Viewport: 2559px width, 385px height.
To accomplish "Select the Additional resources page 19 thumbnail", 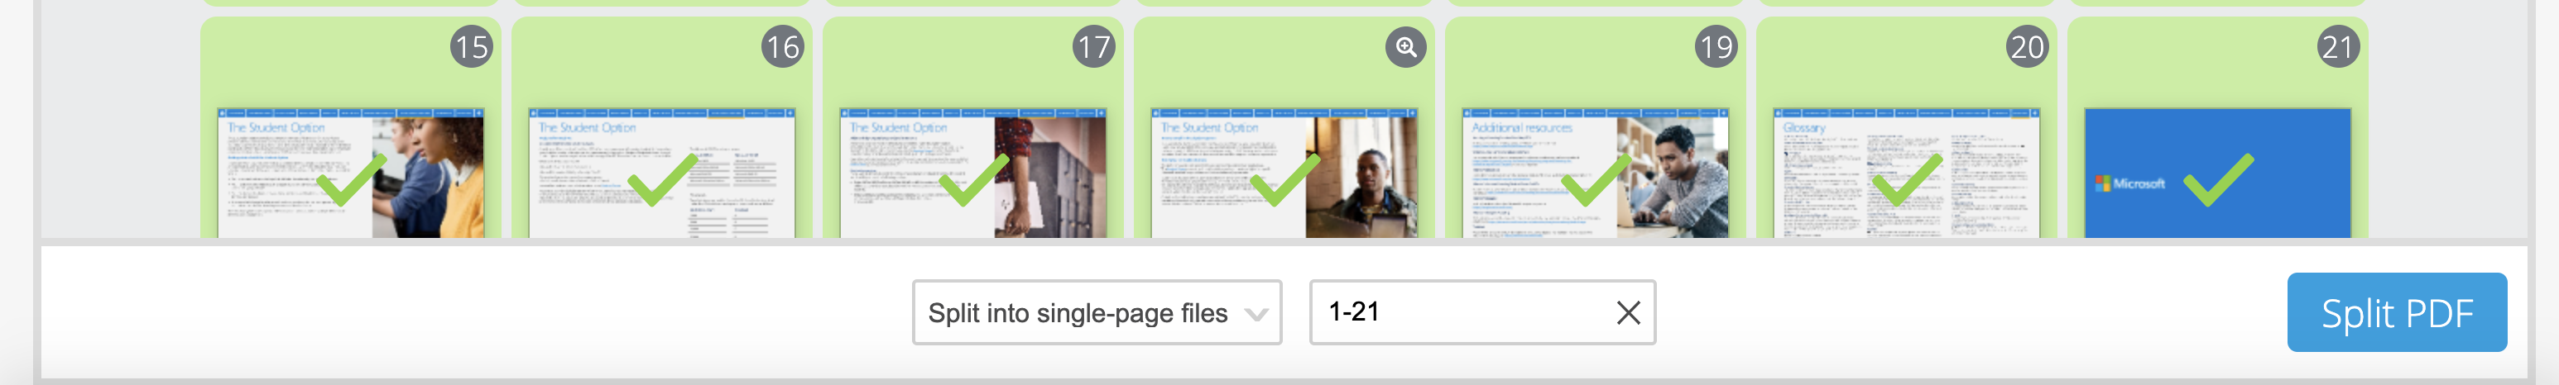I will [1596, 173].
